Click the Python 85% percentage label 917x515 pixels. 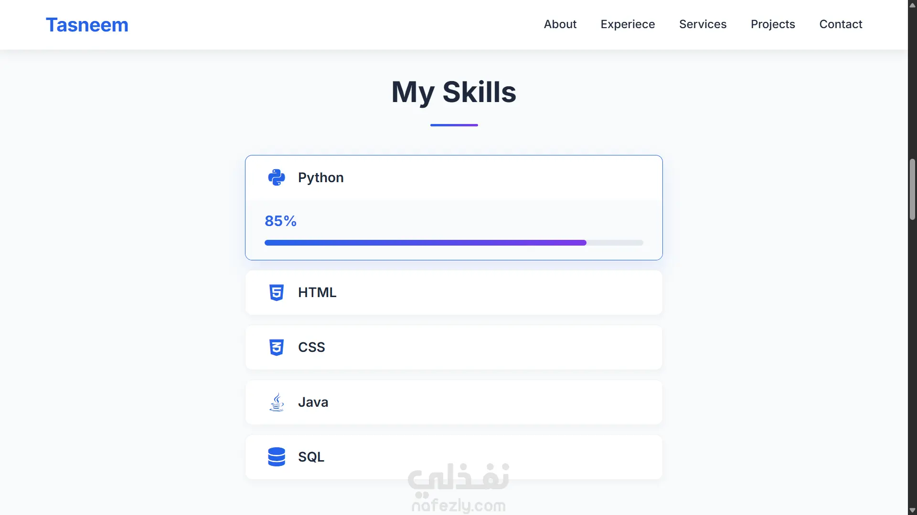point(280,221)
